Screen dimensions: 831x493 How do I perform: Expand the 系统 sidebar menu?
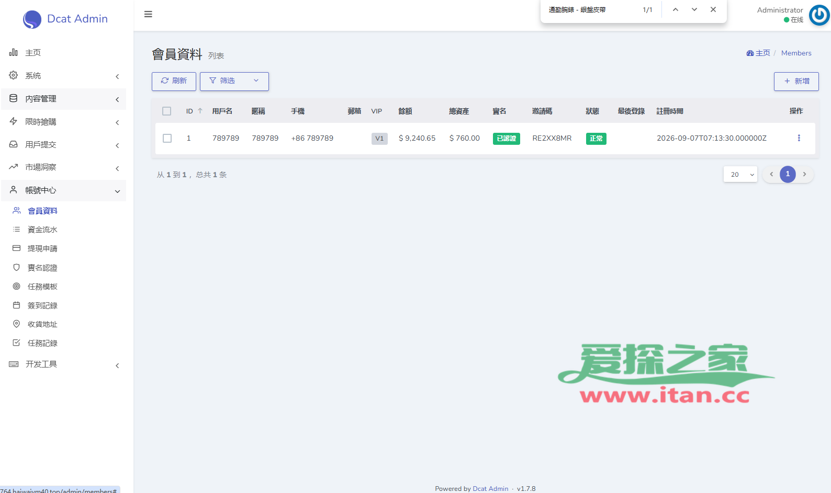point(64,76)
